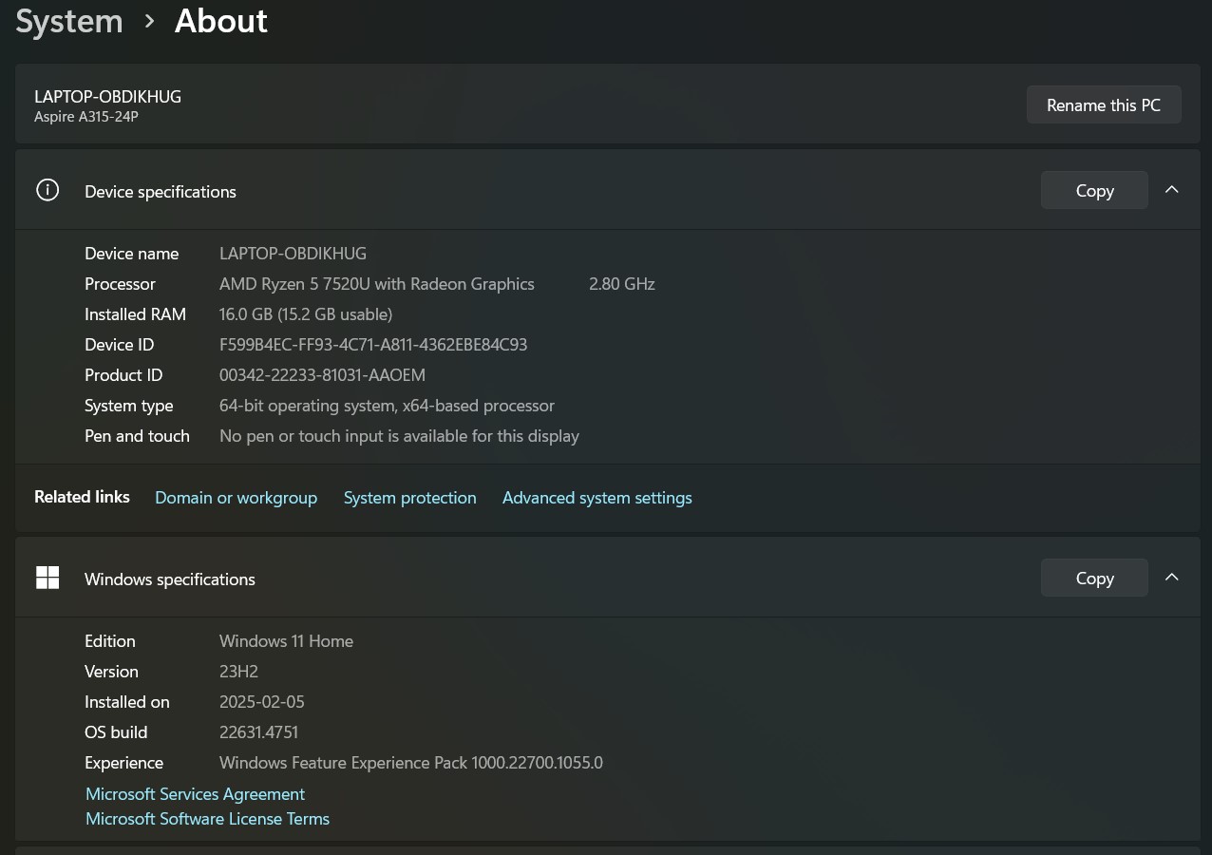Select the Product ID 00342-22233-81031-AAOEM

[x=322, y=375]
